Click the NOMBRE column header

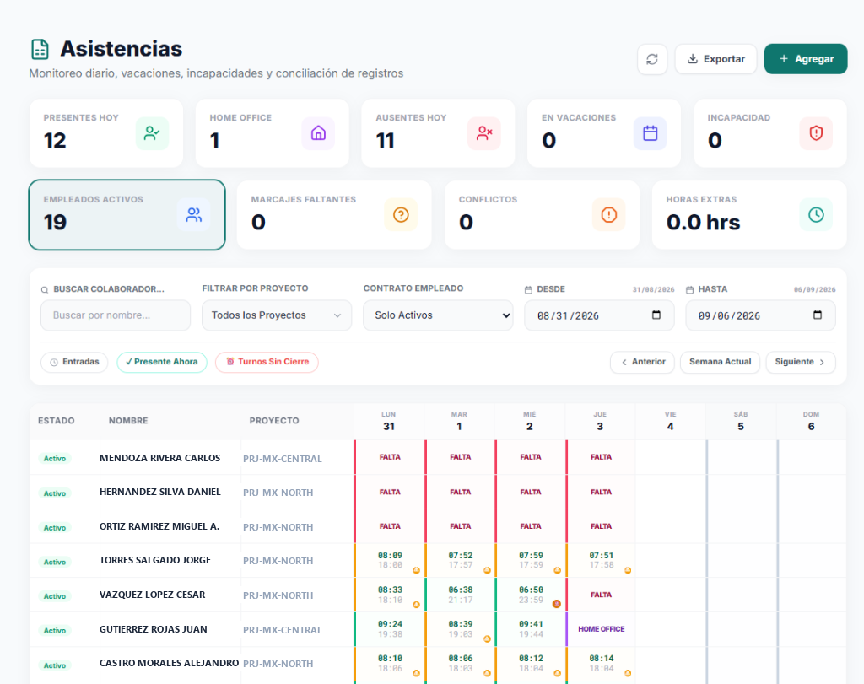pos(128,421)
